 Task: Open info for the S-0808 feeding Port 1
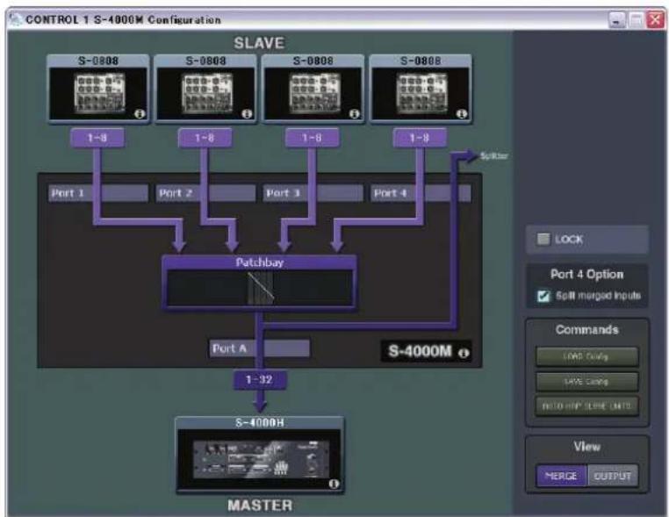click(x=140, y=114)
